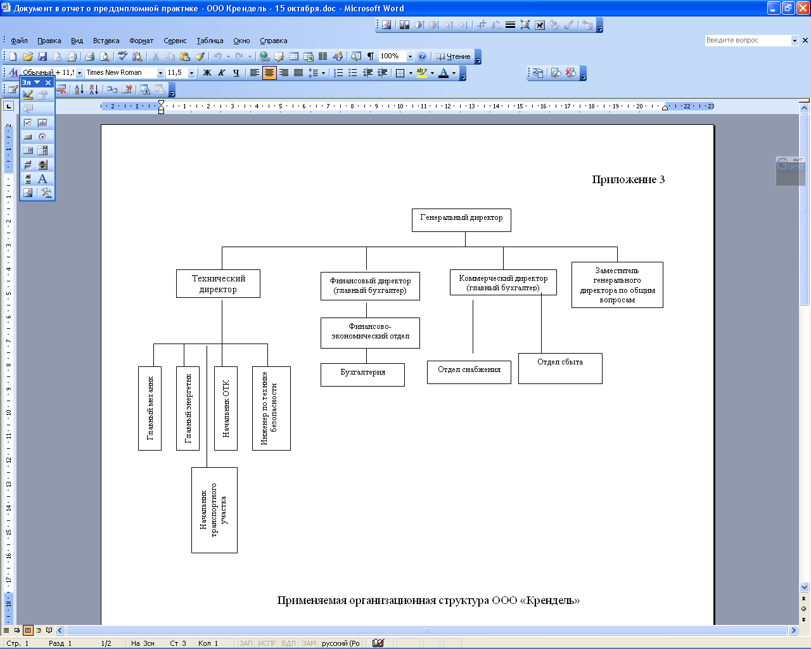This screenshot has width=811, height=649.
Task: Toggle bold formatting (Ж)
Action: click(207, 73)
